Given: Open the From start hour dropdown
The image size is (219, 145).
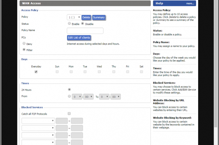Looking at the screenshot, I should [77, 96].
